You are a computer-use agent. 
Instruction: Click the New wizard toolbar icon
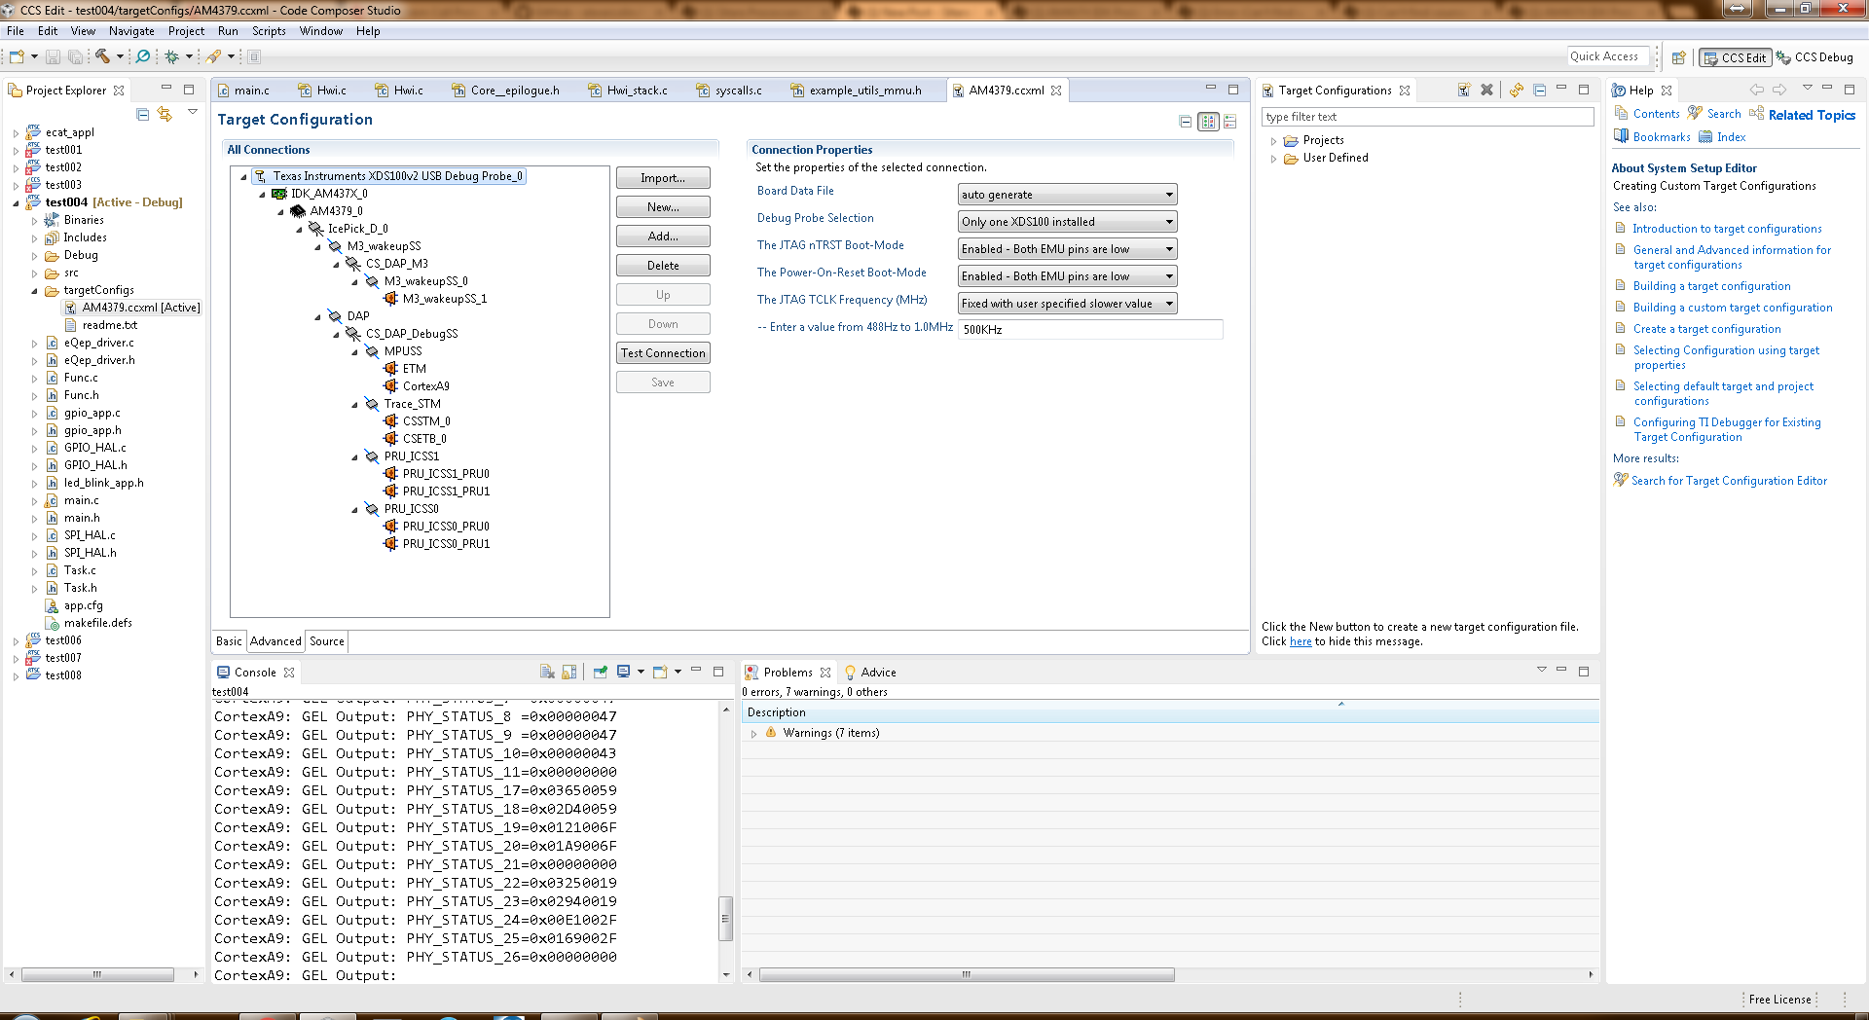(x=17, y=56)
